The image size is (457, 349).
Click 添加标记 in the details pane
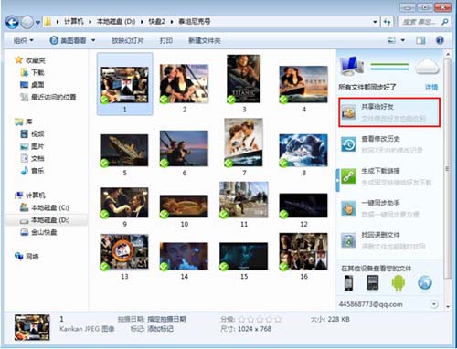click(x=160, y=329)
